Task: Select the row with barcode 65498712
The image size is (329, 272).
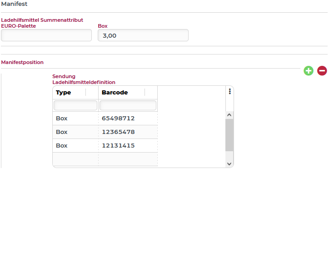Action: pyautogui.click(x=118, y=119)
